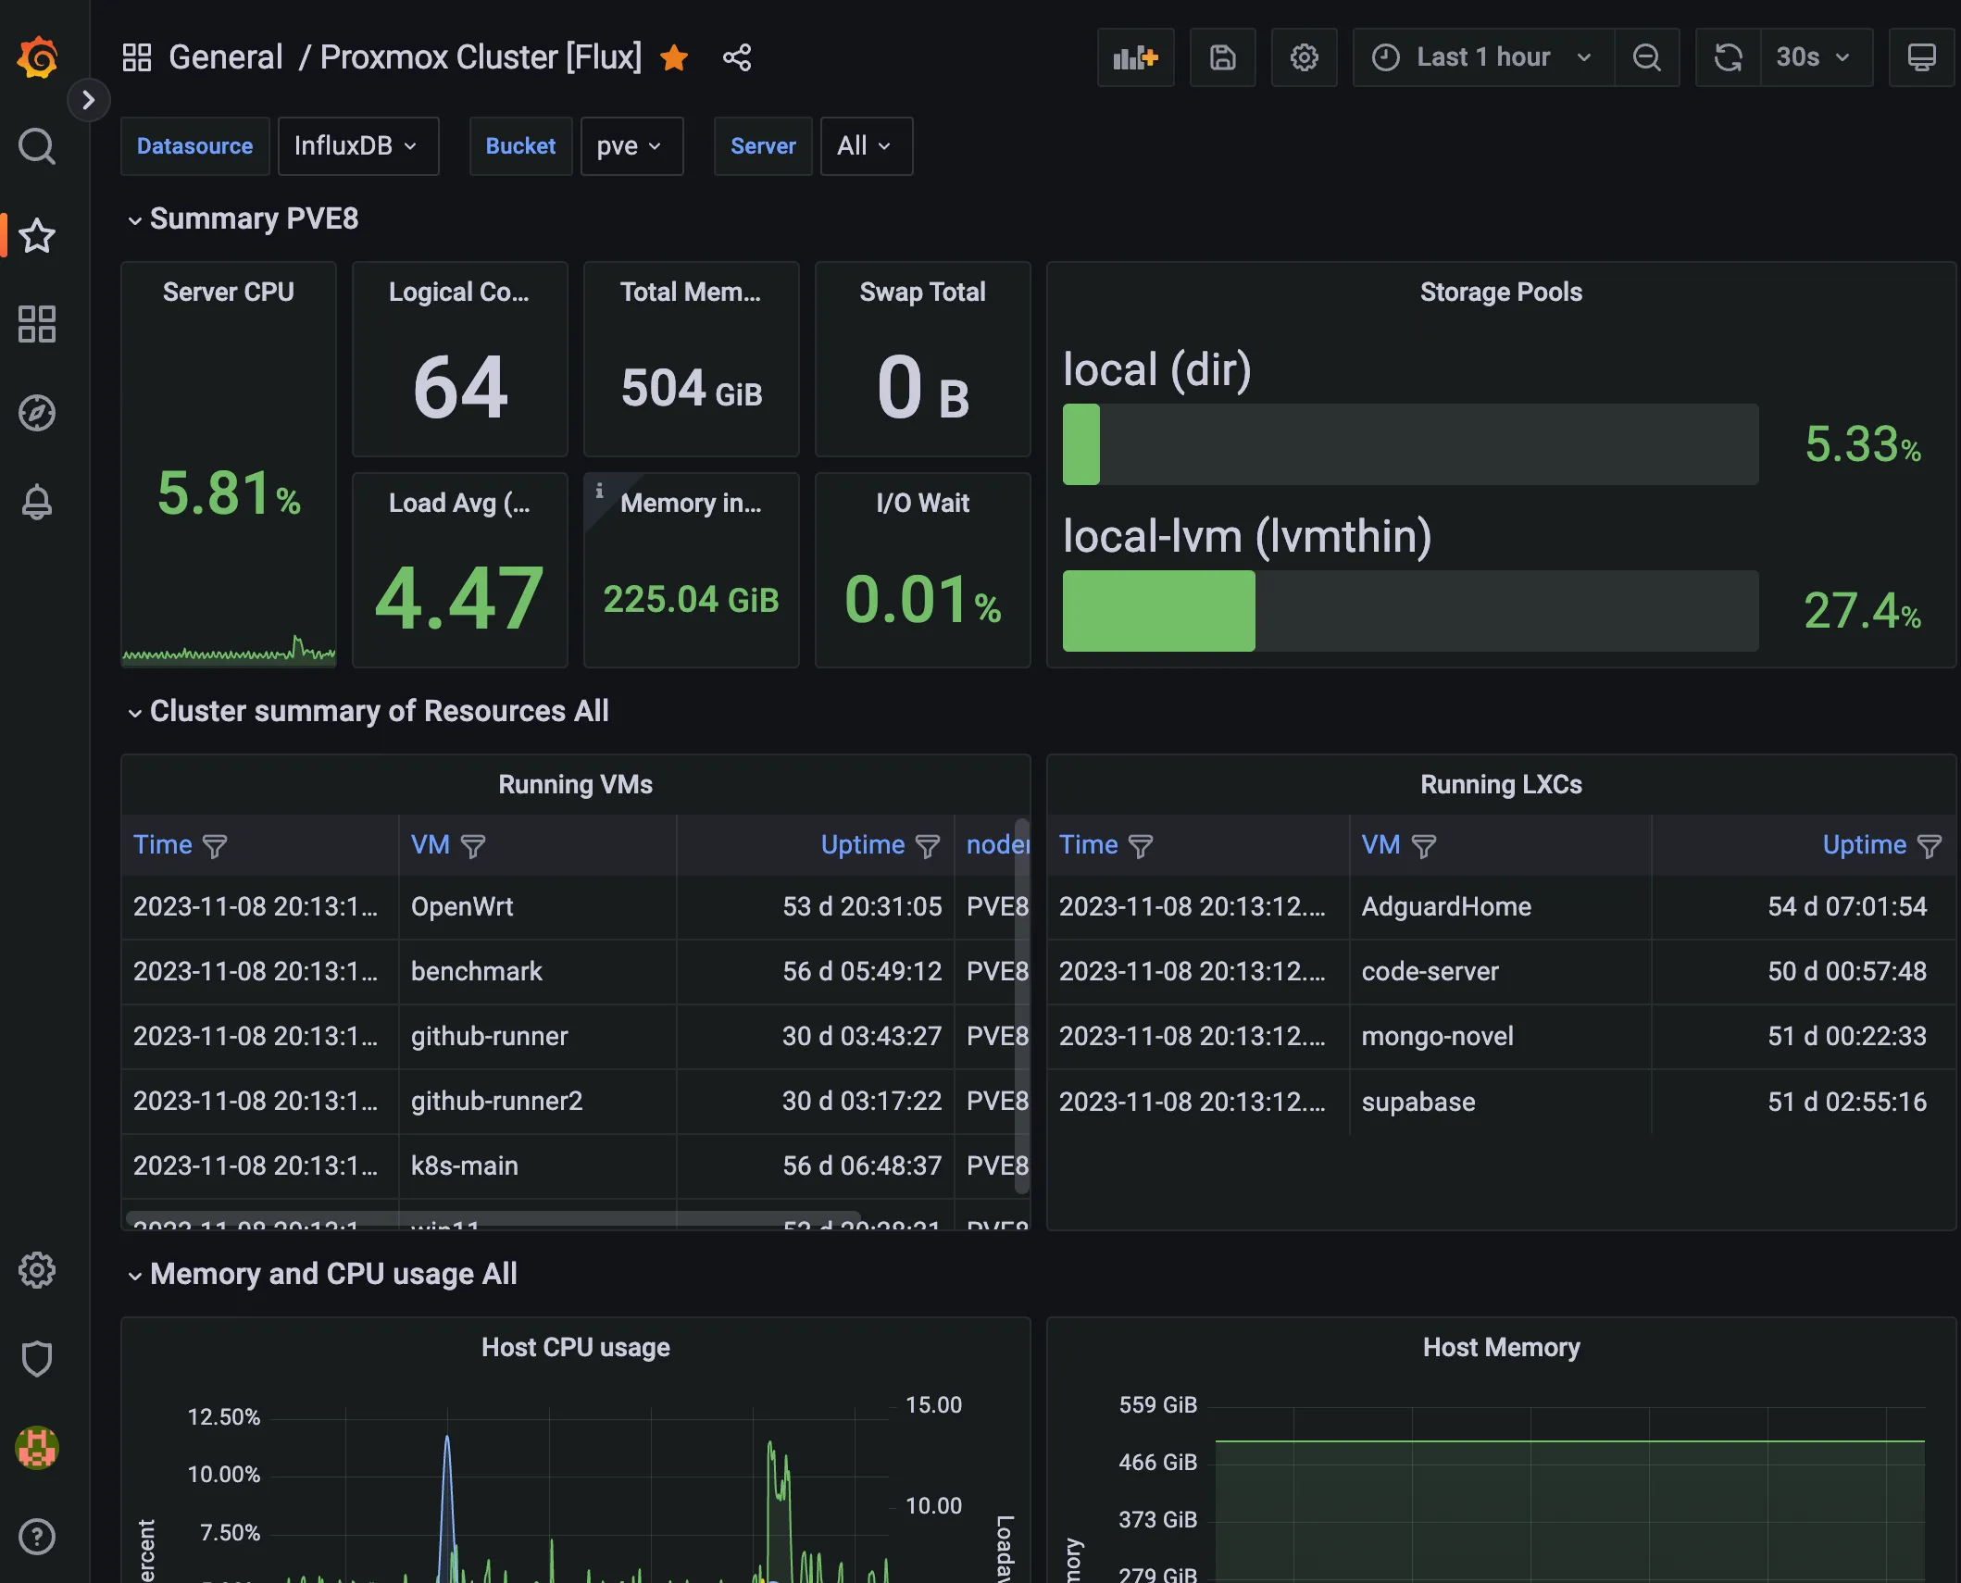Open the pve bucket dropdown

pyautogui.click(x=631, y=146)
